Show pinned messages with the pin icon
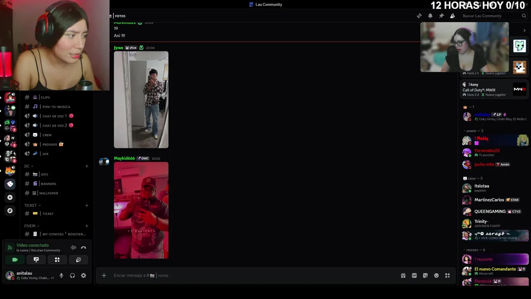 (x=441, y=16)
